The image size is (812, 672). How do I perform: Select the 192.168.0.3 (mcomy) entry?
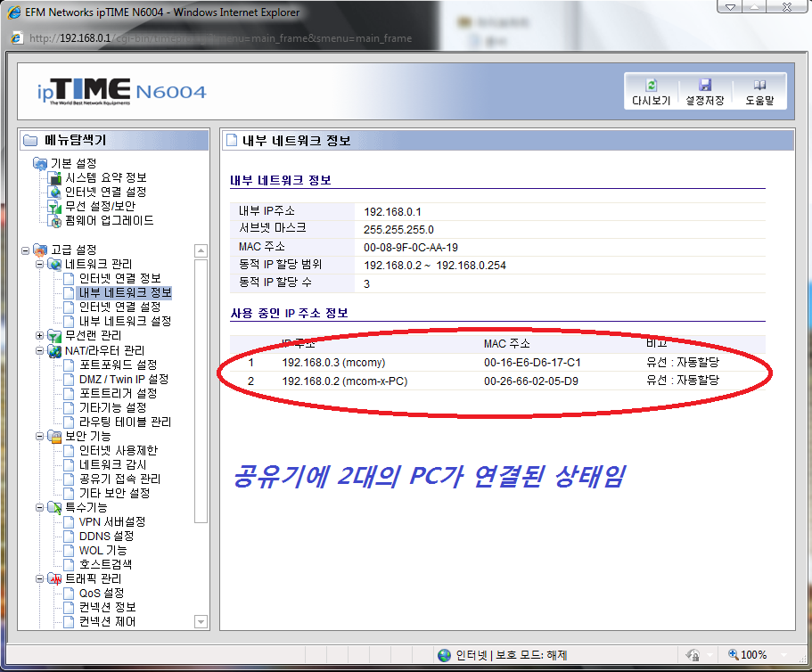497,363
